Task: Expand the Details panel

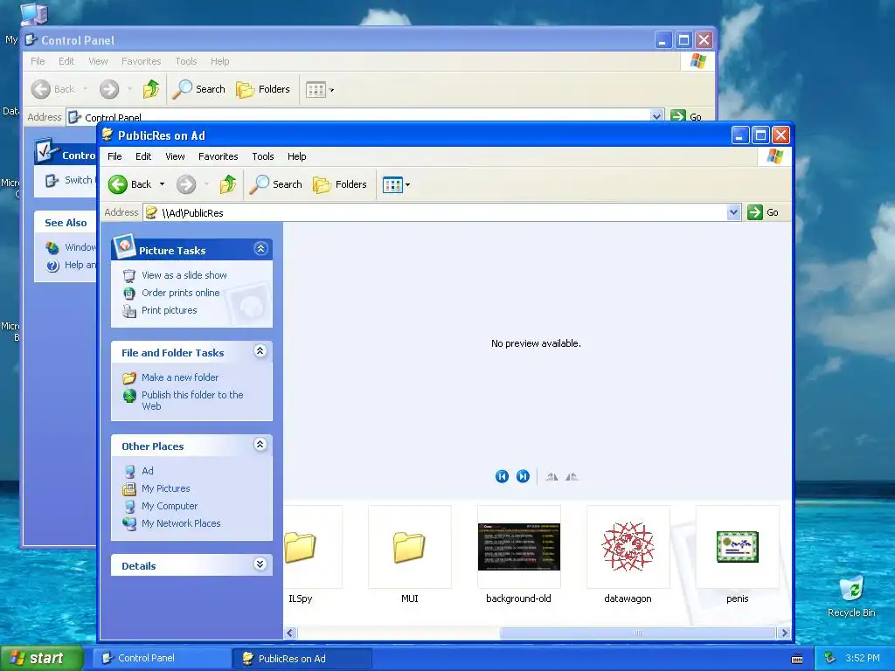Action: (x=260, y=564)
